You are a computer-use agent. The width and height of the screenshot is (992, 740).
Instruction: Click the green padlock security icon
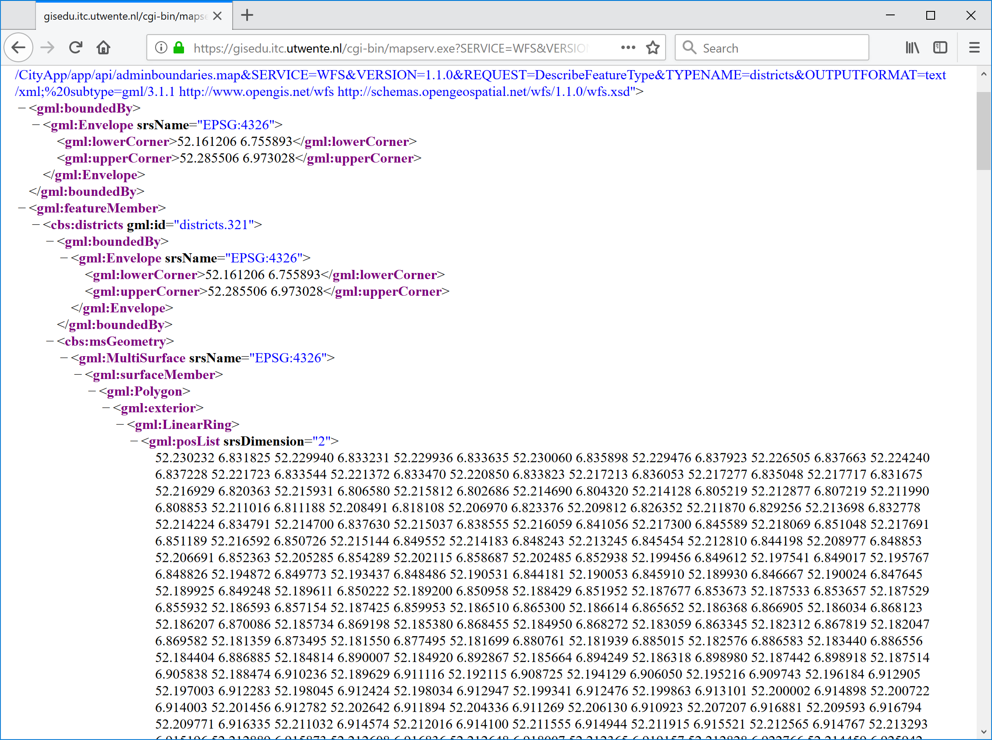tap(179, 47)
